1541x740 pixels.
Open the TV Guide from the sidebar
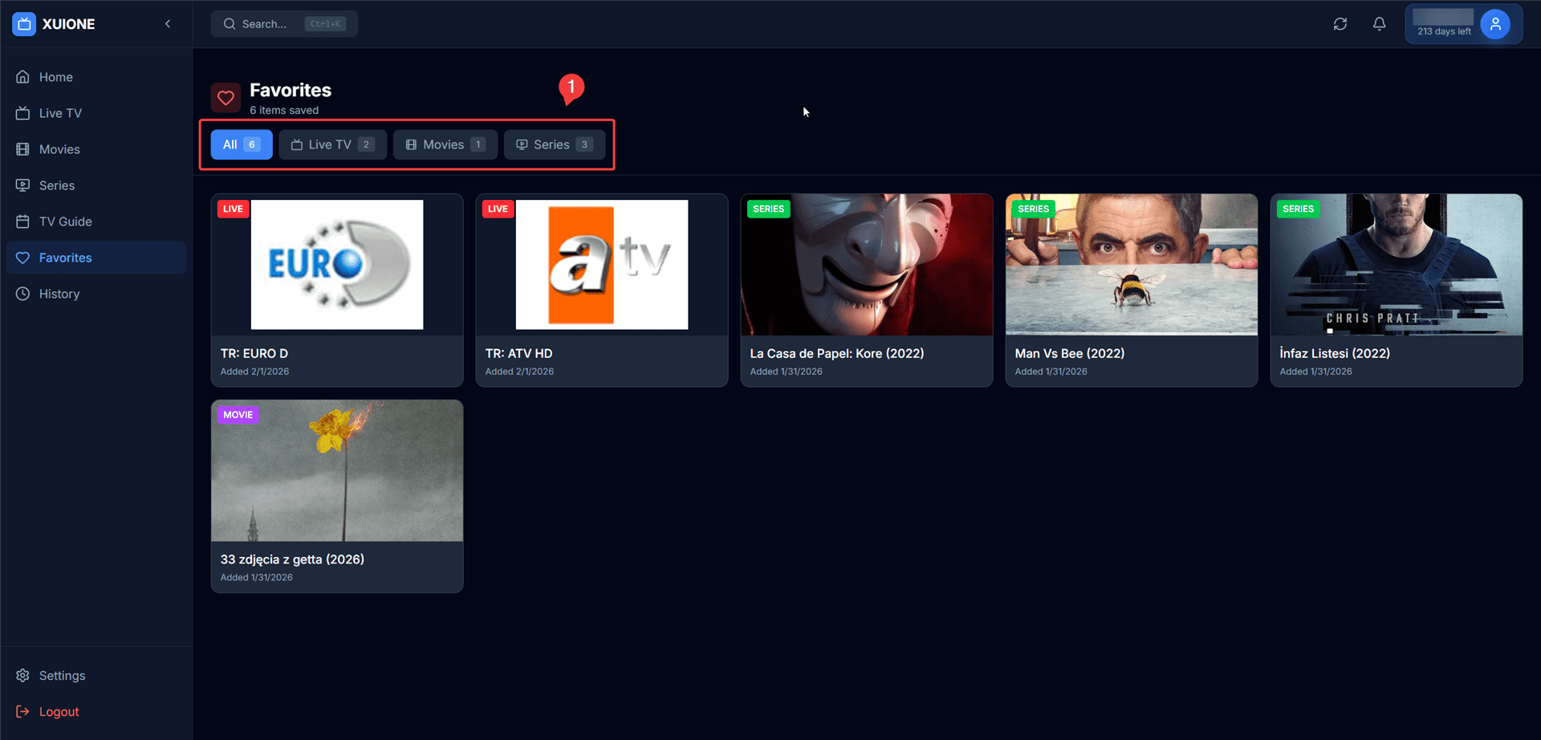click(x=64, y=221)
